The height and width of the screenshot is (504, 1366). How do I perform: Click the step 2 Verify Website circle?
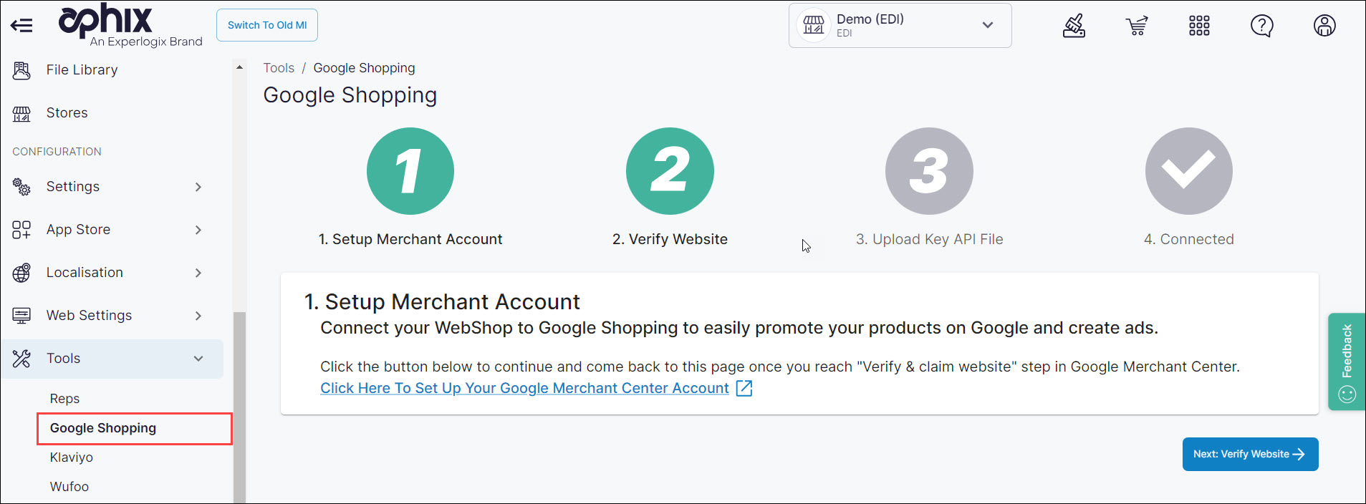[670, 171]
